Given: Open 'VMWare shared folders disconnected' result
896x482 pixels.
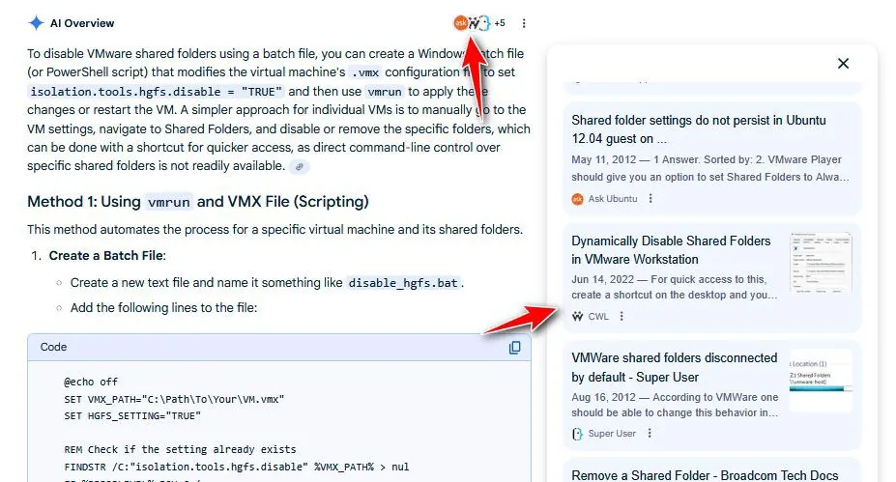Looking at the screenshot, I should coord(674,367).
